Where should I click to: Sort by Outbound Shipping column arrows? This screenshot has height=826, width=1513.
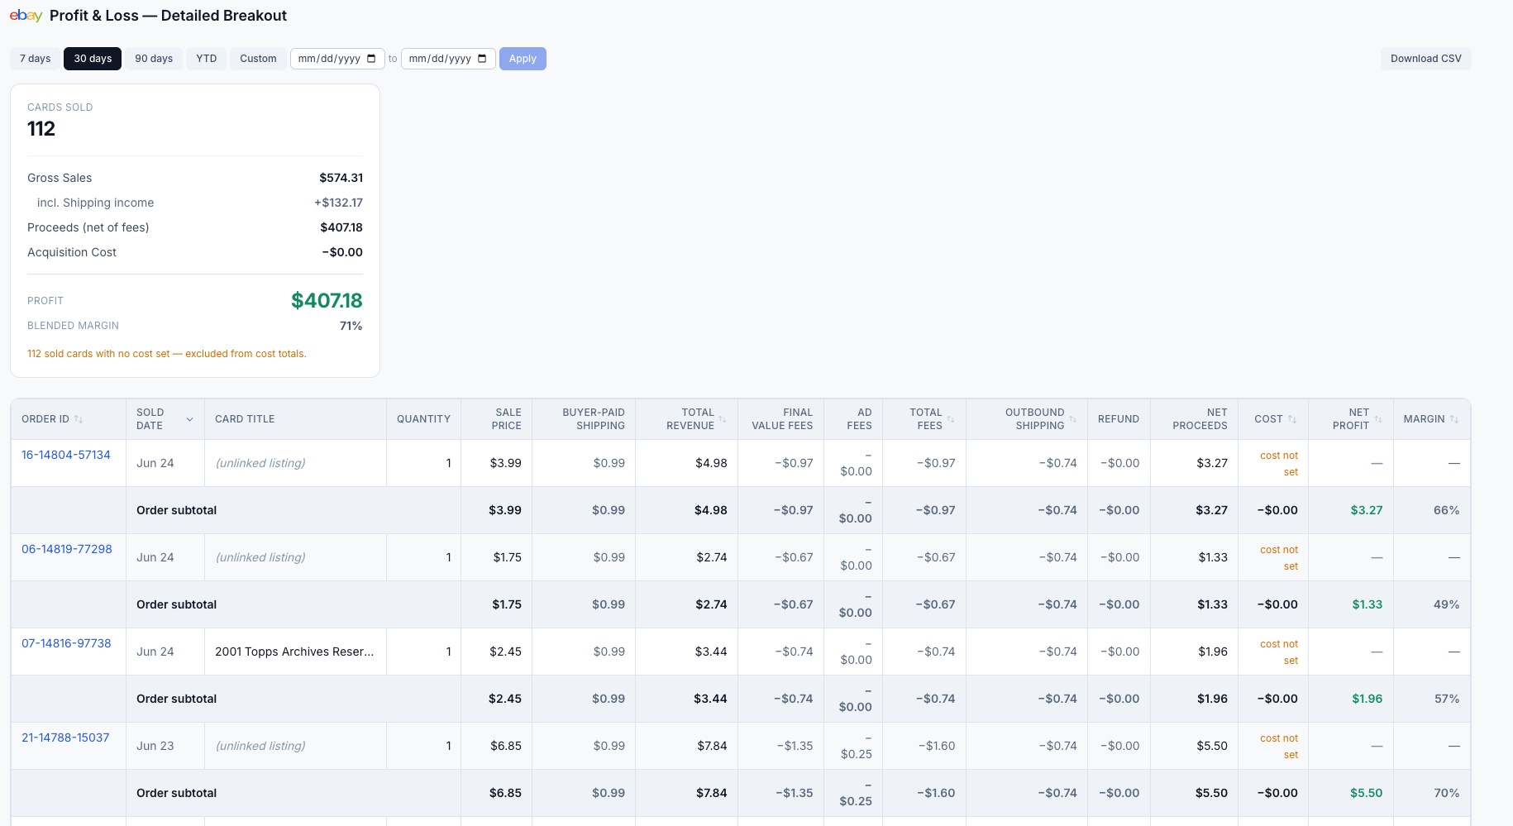click(1072, 419)
